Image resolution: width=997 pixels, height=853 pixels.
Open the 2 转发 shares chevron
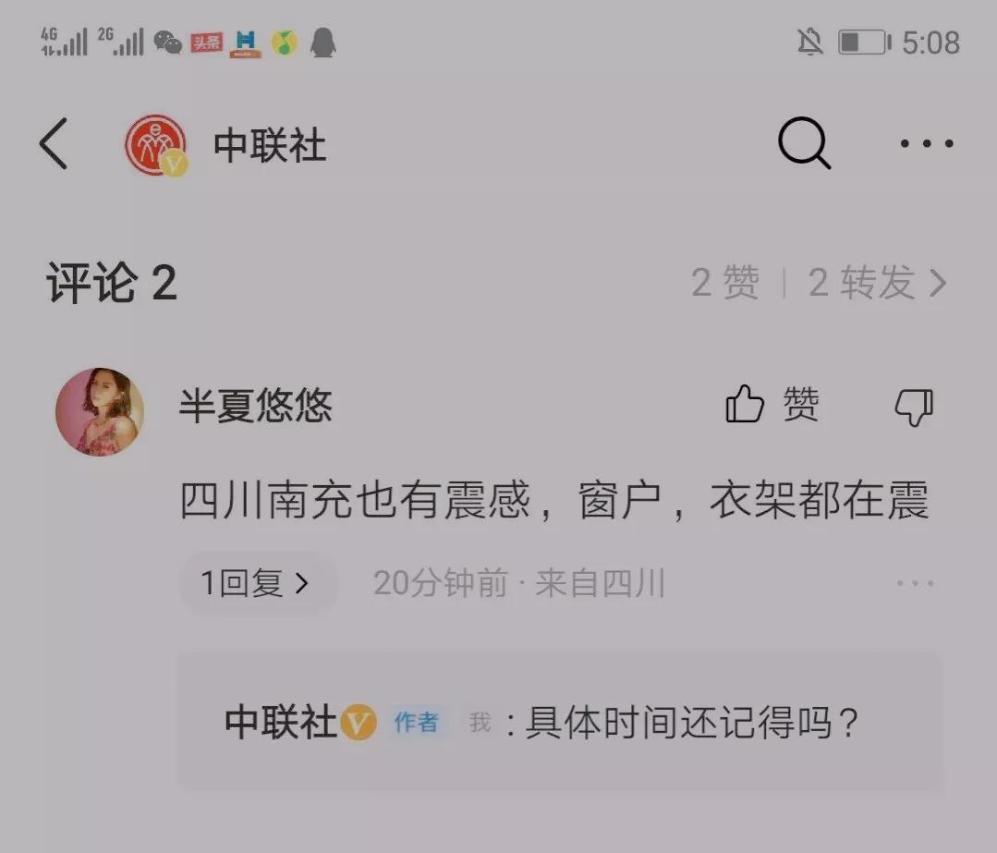[x=878, y=283]
